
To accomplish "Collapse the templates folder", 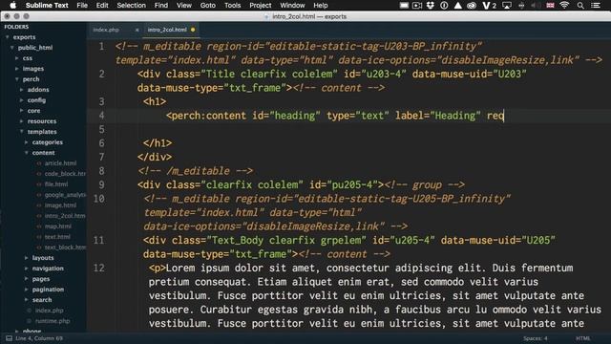I will (x=21, y=132).
